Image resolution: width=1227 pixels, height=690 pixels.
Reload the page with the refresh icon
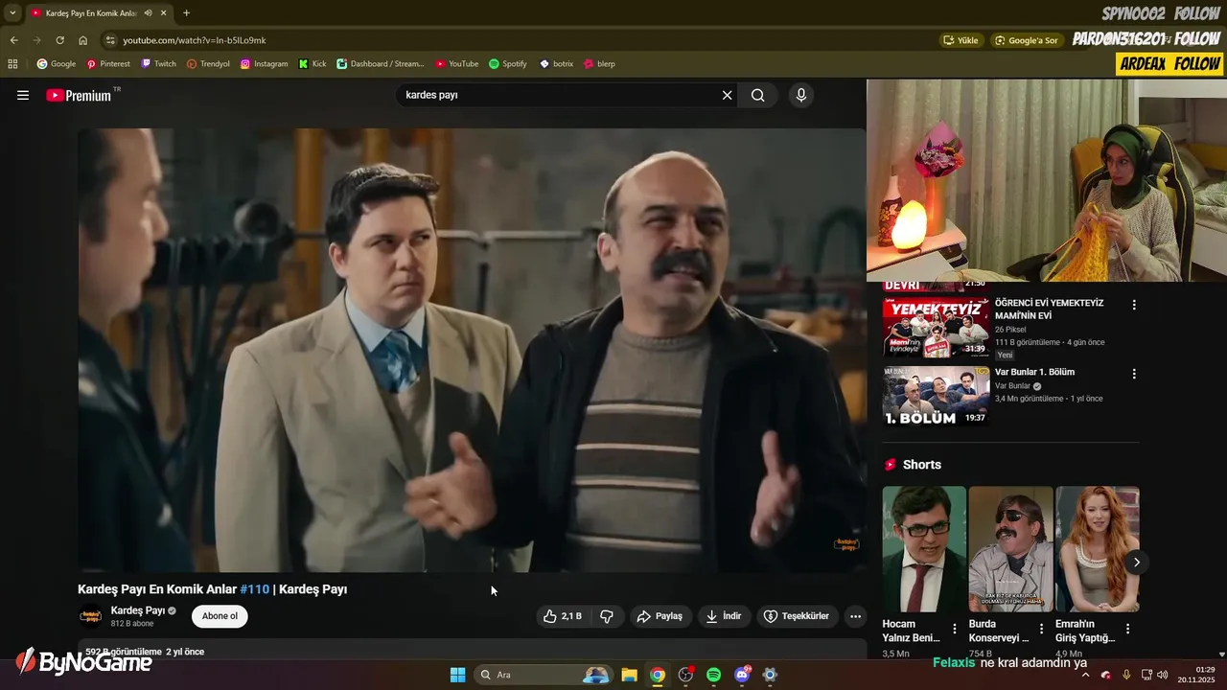click(59, 40)
